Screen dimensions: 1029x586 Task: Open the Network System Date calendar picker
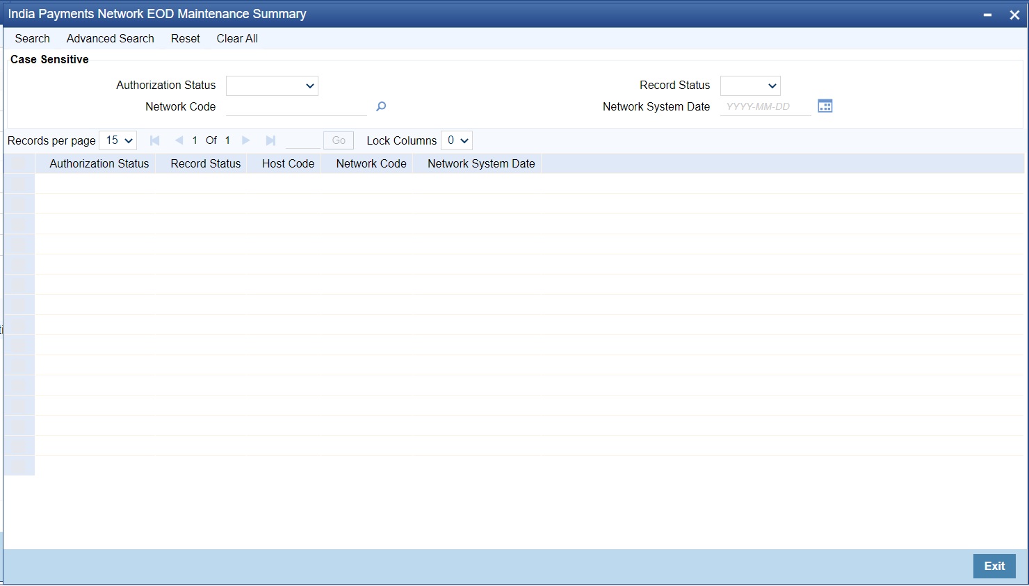[x=825, y=106]
